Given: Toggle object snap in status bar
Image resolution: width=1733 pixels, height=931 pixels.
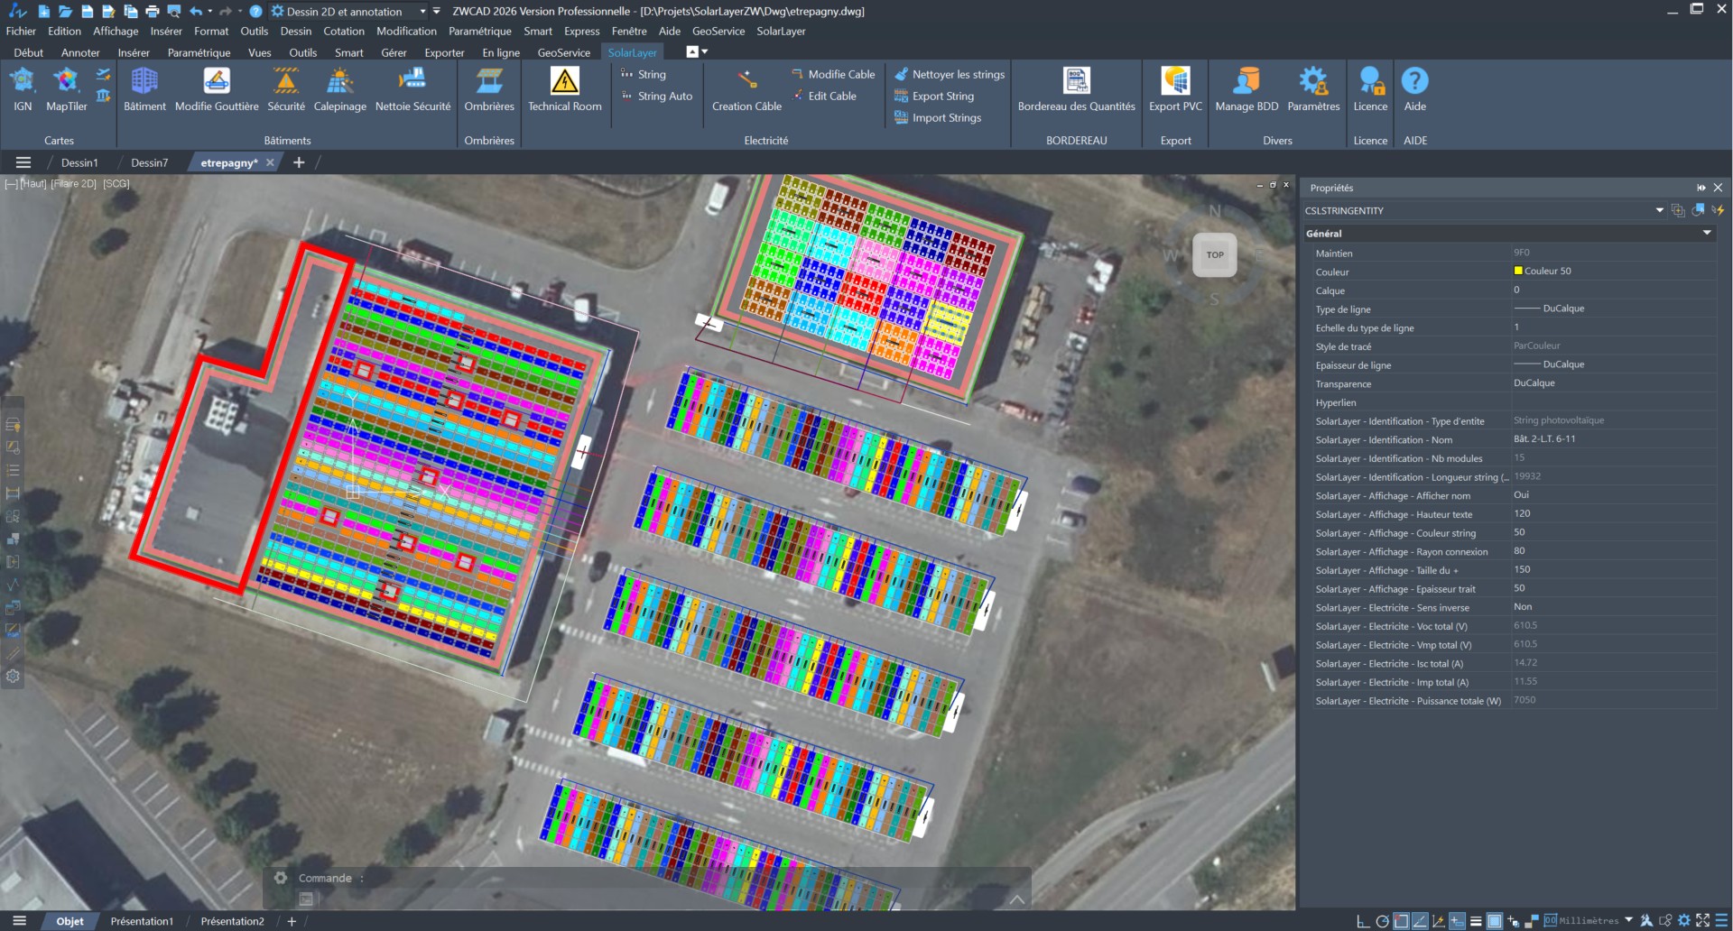Looking at the screenshot, I should point(1401,921).
